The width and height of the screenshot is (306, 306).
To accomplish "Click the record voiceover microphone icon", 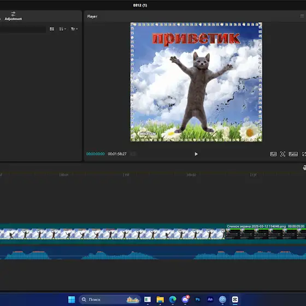I will [x=304, y=167].
